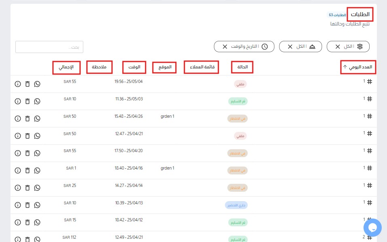Clear the service bell الكل filter with its X
Image resolution: width=387 pixels, height=242 pixels.
tap(290, 47)
